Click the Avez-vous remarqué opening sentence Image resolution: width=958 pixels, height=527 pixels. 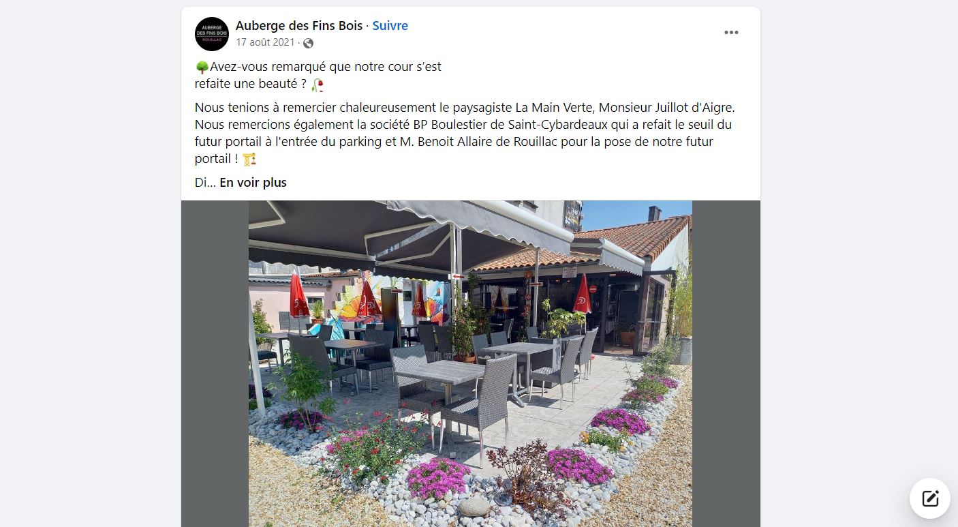[x=318, y=76]
